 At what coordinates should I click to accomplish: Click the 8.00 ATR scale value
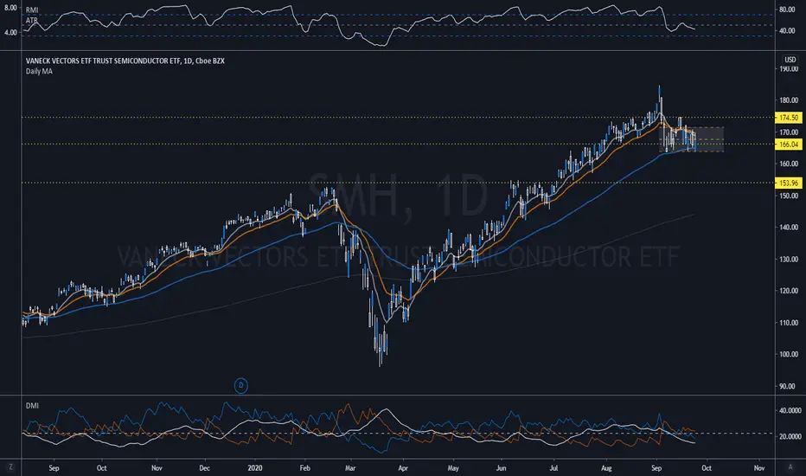10,8
